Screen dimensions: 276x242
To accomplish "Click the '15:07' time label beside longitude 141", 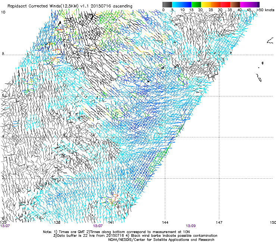I will [x=98, y=226].
